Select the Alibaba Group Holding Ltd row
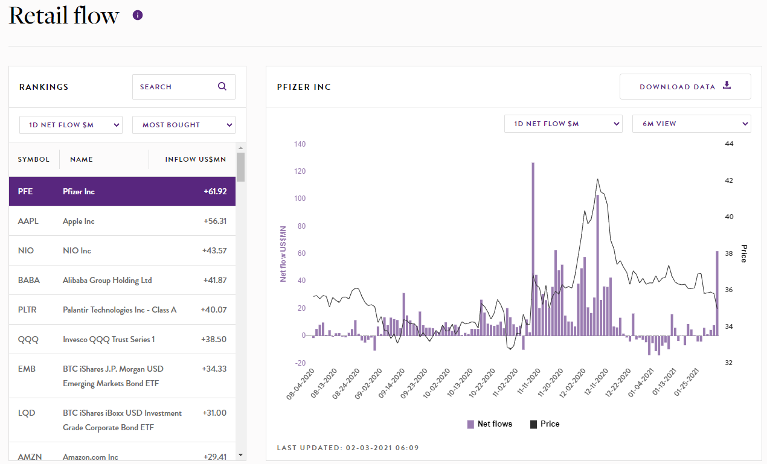Image resolution: width=767 pixels, height=464 pixels. click(122, 280)
